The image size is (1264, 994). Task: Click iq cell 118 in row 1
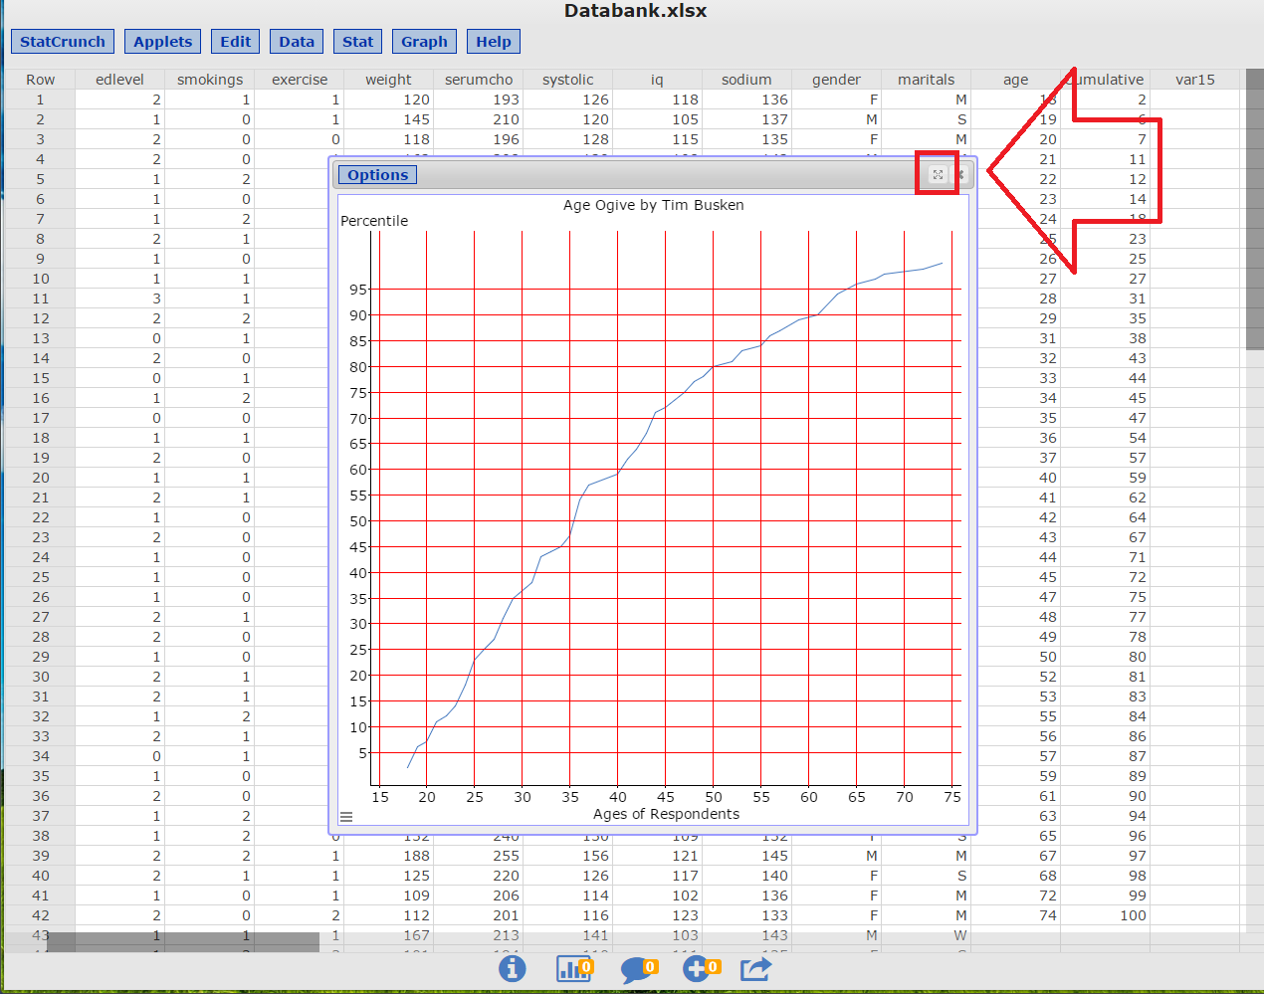click(658, 99)
